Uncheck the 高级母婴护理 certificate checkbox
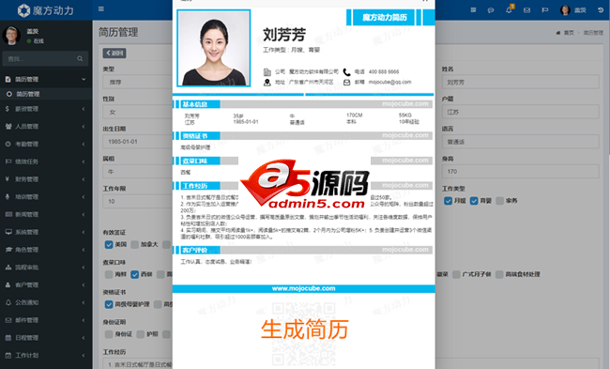Screen dimensions: 610x369 pos(109,304)
